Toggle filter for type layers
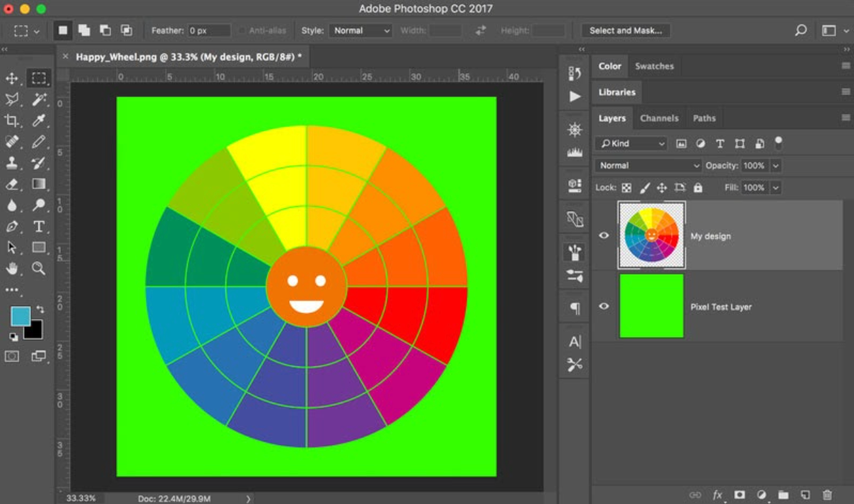Image resolution: width=854 pixels, height=504 pixels. 720,144
